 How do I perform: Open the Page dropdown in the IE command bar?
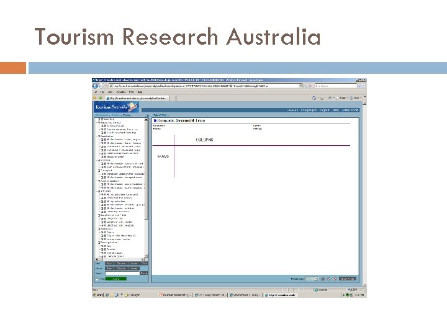pyautogui.click(x=343, y=98)
